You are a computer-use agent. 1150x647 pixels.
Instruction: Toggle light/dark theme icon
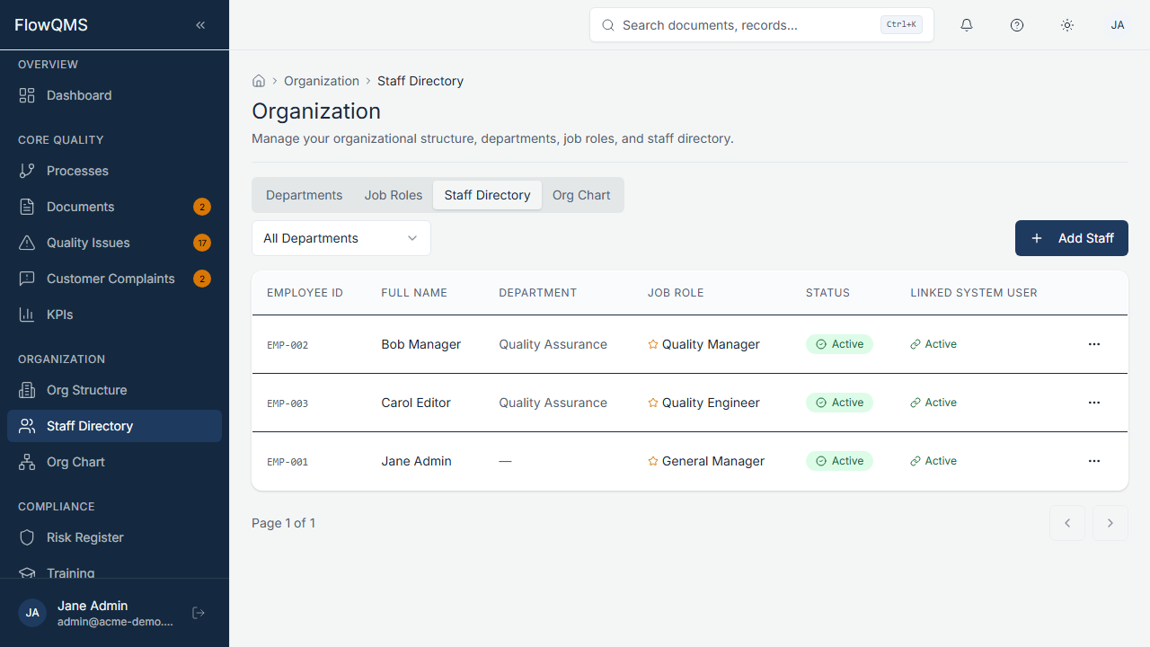pos(1066,25)
